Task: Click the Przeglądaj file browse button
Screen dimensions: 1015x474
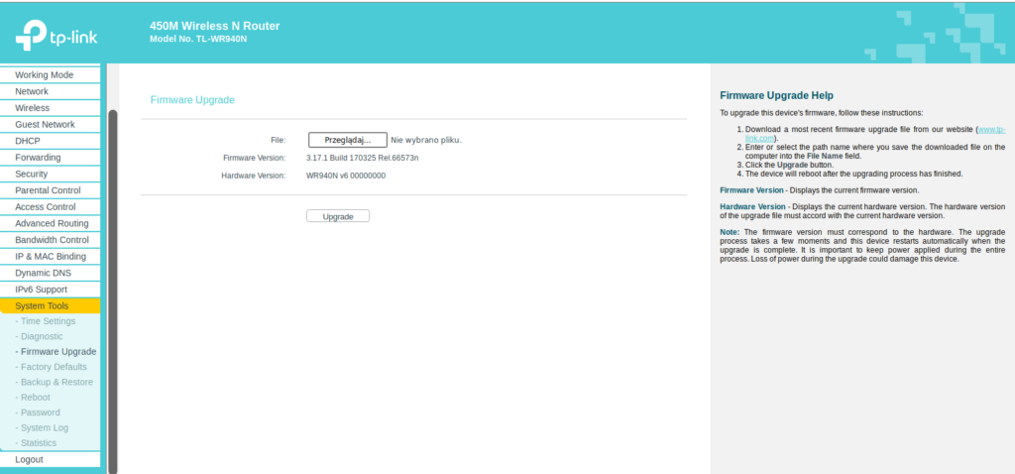Action: tap(347, 140)
